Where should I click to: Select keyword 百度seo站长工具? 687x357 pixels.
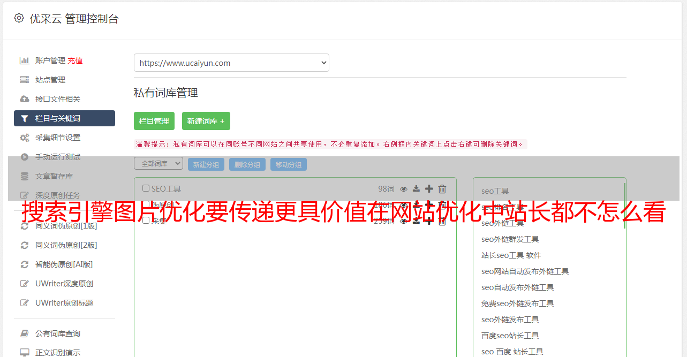pyautogui.click(x=510, y=336)
